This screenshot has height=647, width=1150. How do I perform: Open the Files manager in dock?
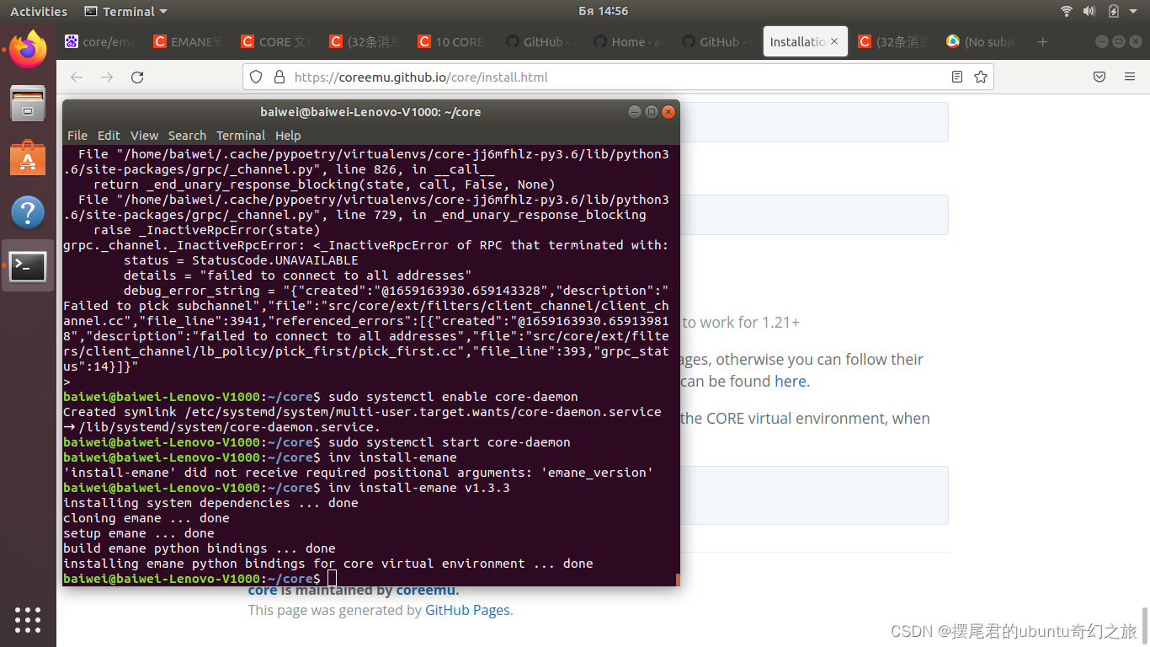(x=28, y=104)
